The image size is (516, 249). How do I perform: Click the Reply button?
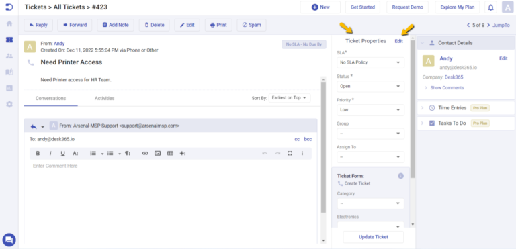38,25
